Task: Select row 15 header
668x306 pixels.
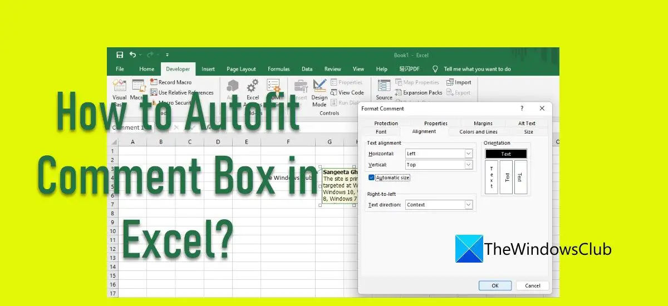Action: [x=113, y=275]
